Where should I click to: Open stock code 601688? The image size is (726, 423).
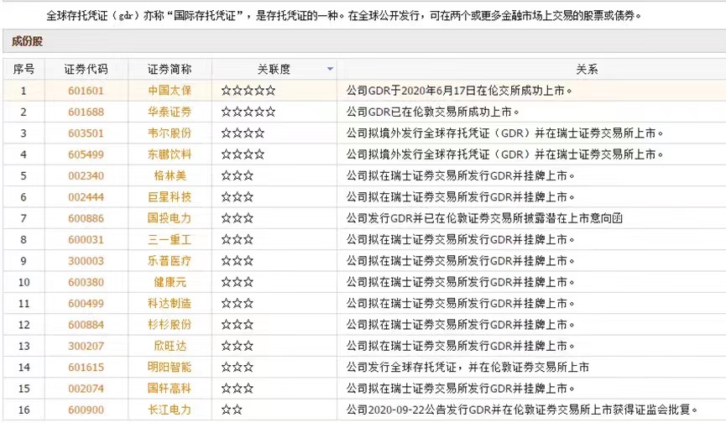[x=86, y=112]
